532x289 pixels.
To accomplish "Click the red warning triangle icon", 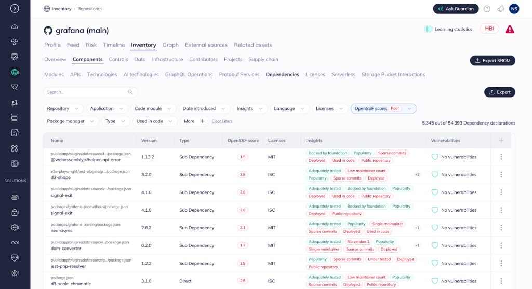I will [x=510, y=30].
